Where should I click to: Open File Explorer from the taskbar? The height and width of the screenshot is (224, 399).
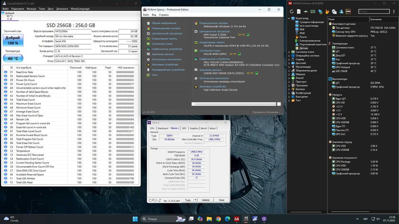point(209,219)
